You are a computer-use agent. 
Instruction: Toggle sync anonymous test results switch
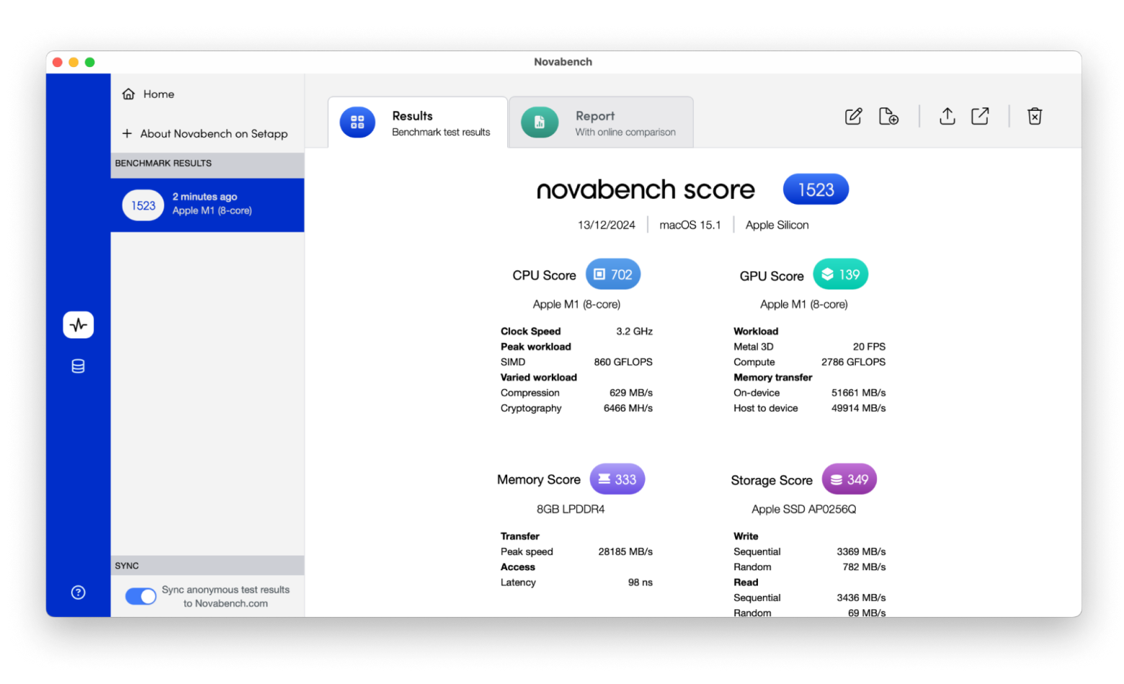click(x=140, y=596)
